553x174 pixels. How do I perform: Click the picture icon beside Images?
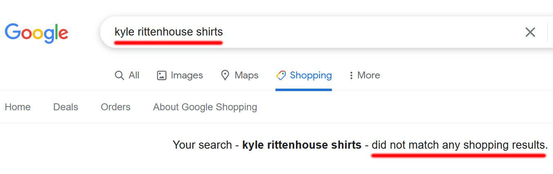162,76
